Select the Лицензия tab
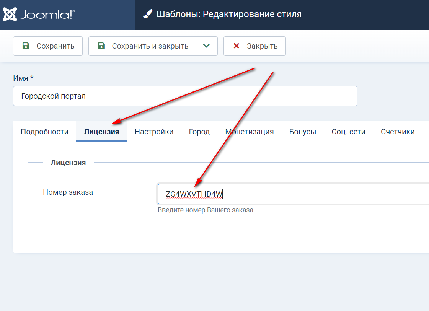Screen dimensions: 429x311 [101, 132]
